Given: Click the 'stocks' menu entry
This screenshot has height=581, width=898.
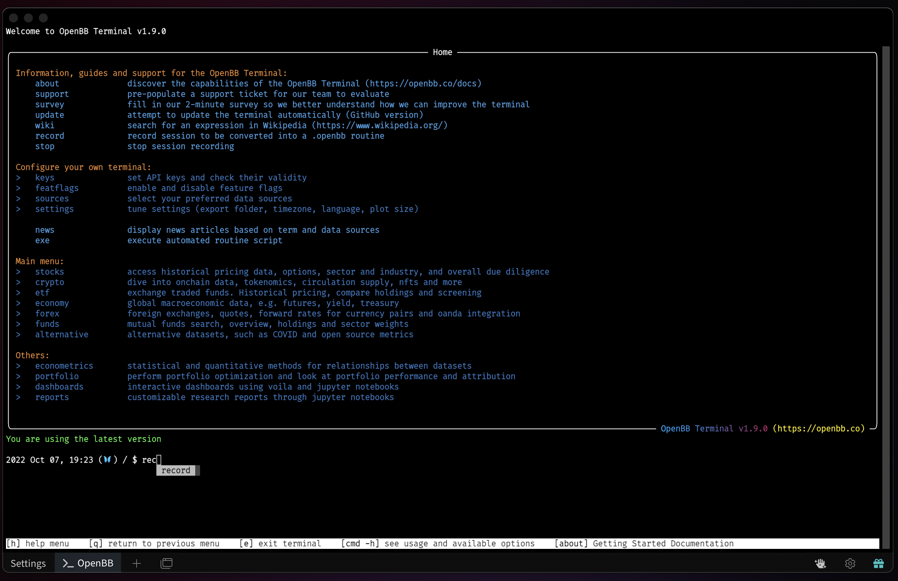Looking at the screenshot, I should click(50, 271).
